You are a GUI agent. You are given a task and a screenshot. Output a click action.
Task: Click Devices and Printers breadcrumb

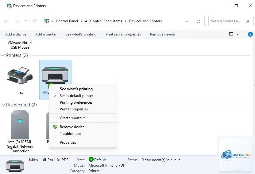[145, 21]
